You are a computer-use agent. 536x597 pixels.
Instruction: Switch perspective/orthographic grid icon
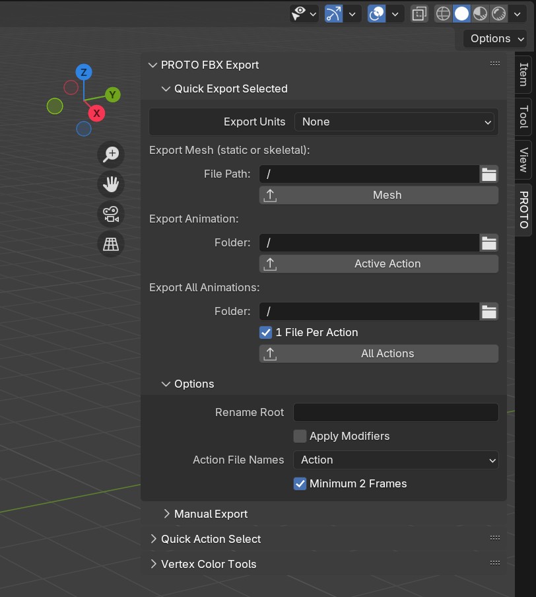point(111,244)
